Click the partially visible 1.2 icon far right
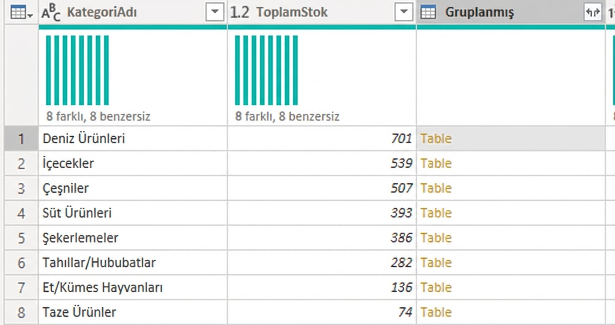615x325 pixels. [612, 12]
